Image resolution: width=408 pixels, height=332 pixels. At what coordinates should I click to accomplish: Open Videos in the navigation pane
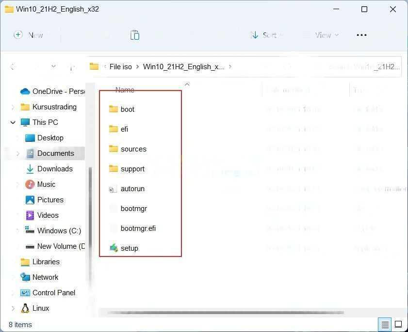pos(42,215)
